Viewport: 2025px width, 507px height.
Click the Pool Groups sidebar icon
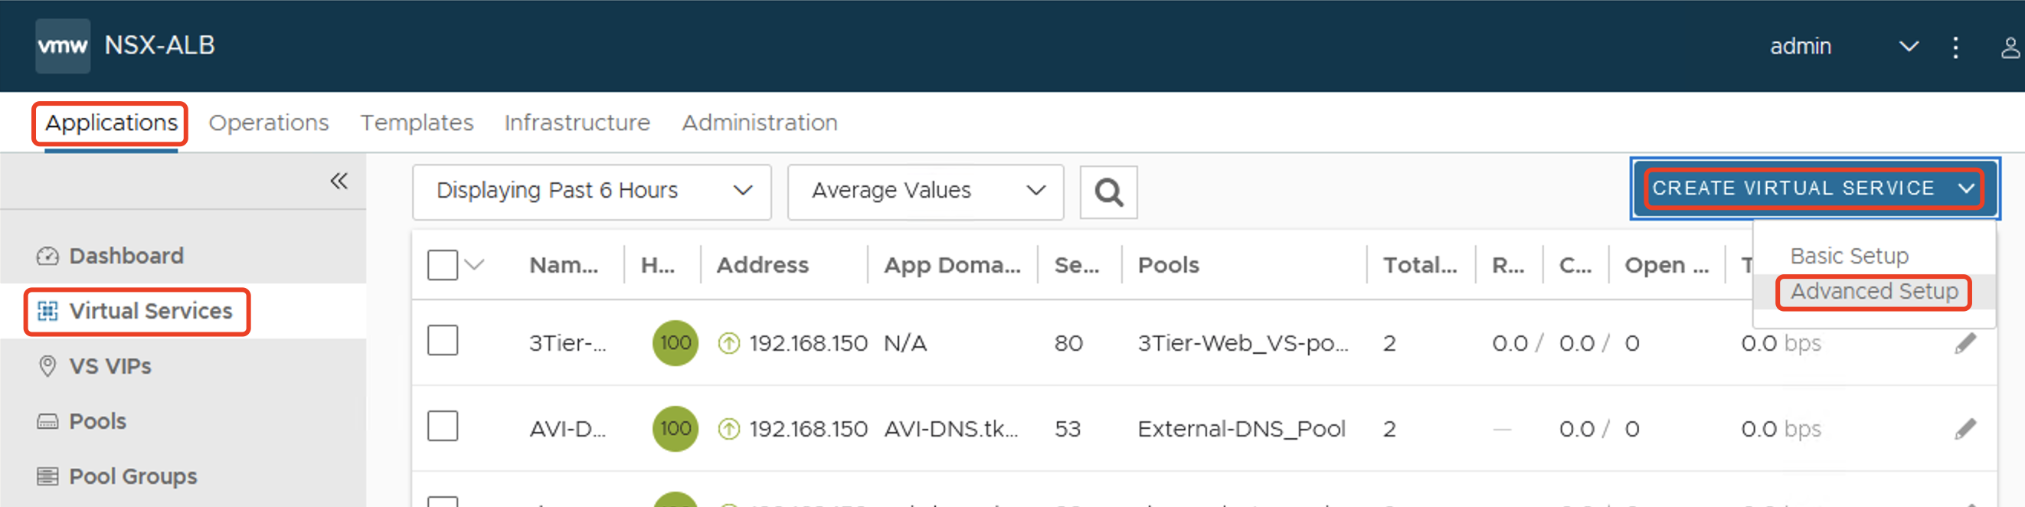[x=47, y=476]
